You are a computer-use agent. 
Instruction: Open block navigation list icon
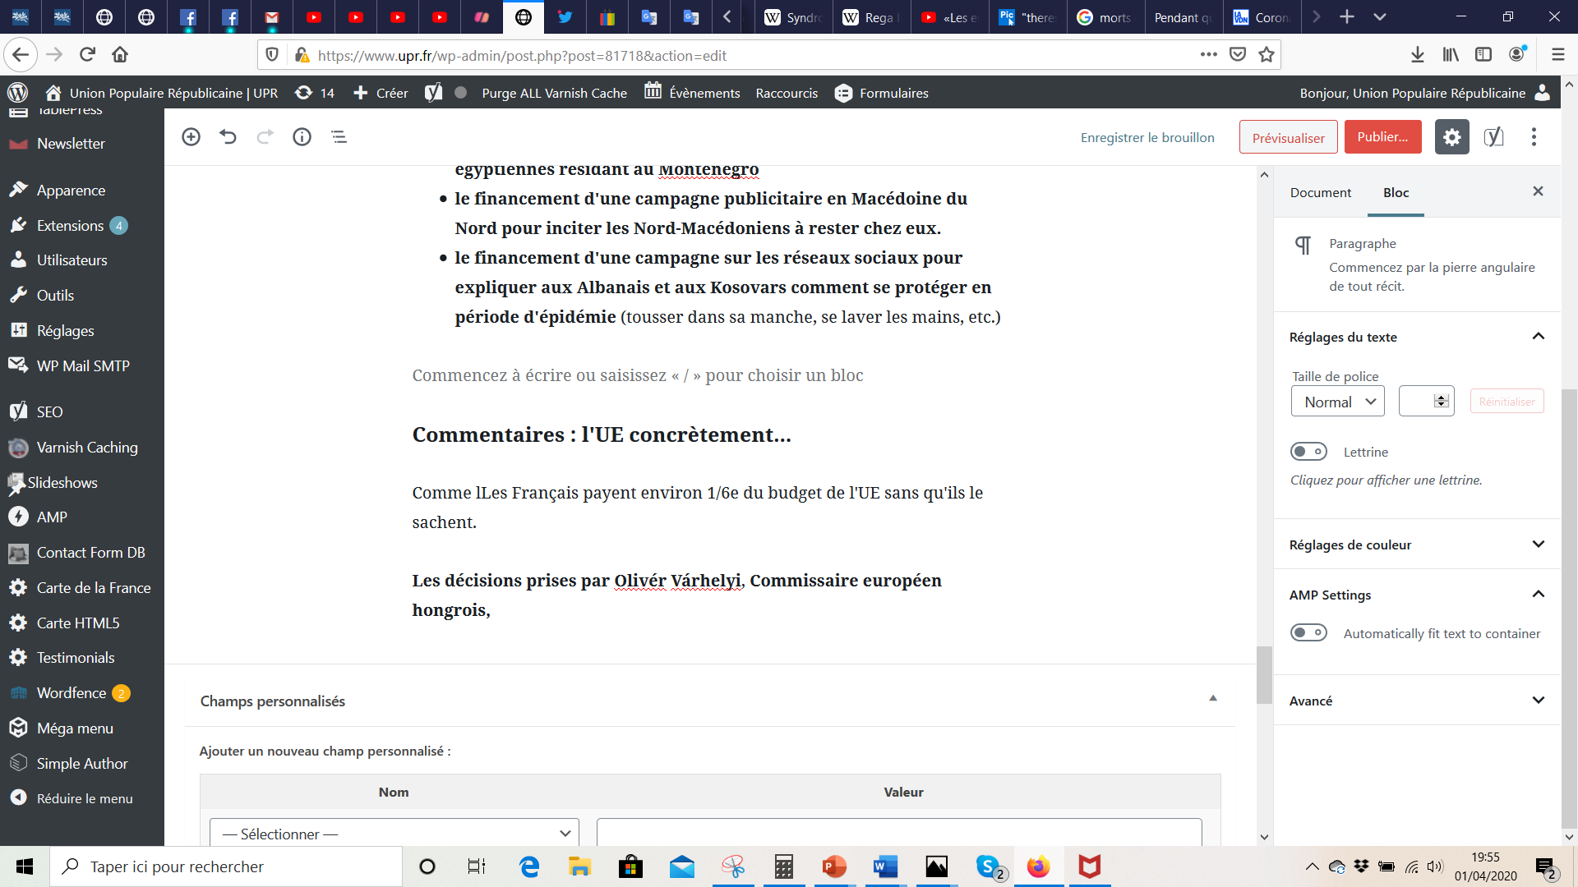click(x=339, y=137)
